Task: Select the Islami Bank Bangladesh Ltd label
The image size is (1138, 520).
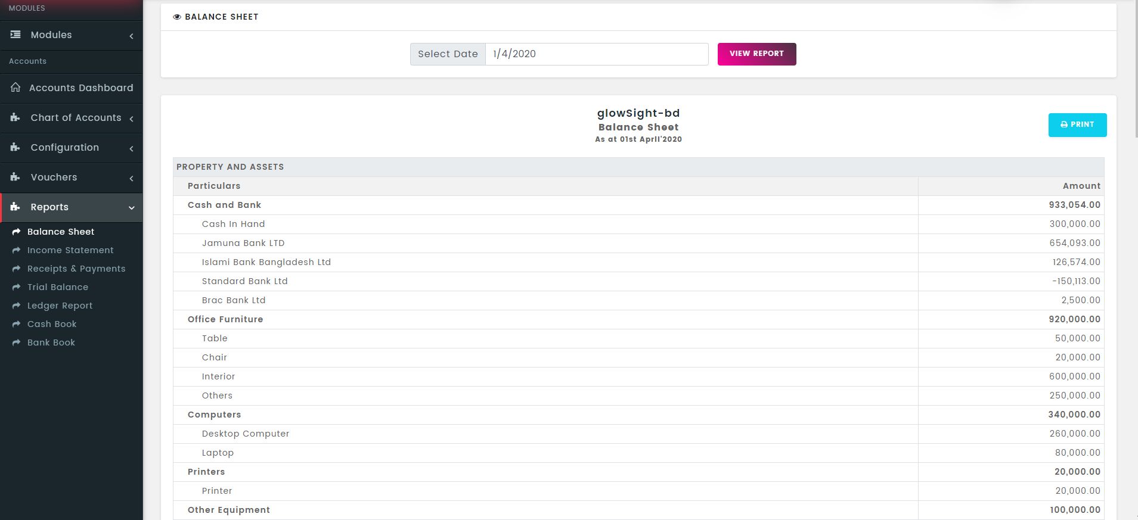Action: point(266,262)
